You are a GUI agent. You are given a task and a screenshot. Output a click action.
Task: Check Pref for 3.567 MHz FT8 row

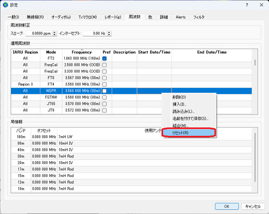[104, 78]
